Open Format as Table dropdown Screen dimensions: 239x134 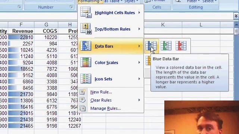(113, 1)
